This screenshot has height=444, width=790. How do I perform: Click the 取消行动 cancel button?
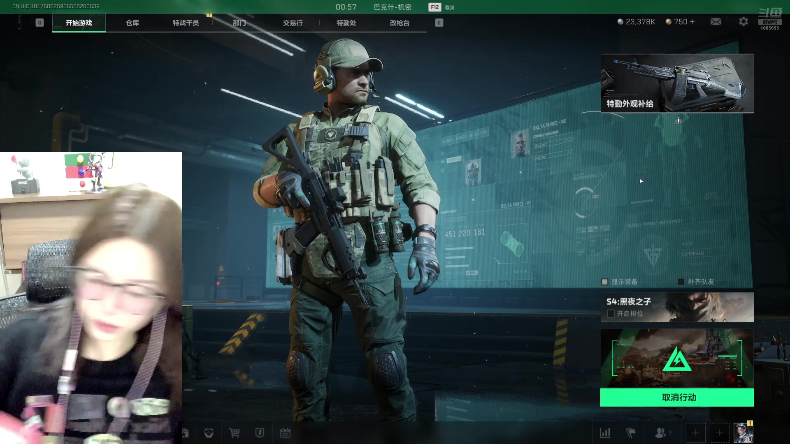677,398
